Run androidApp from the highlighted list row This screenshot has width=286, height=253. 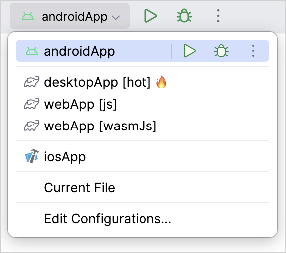pyautogui.click(x=189, y=51)
